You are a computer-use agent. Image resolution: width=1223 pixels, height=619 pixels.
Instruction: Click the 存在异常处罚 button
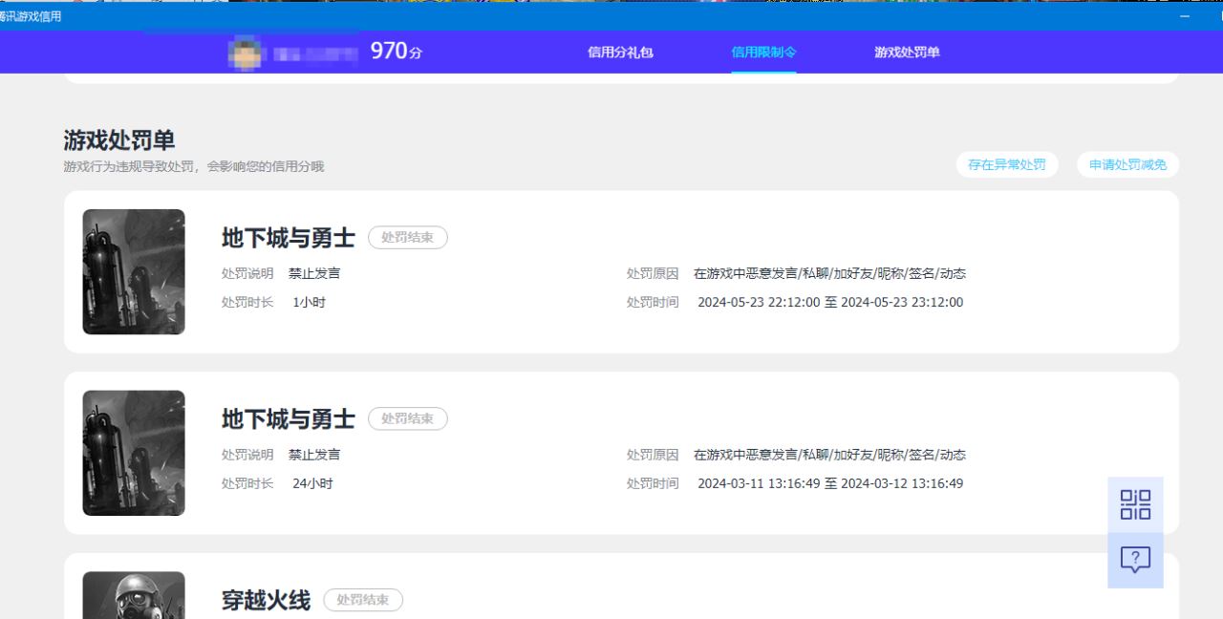click(x=1007, y=164)
